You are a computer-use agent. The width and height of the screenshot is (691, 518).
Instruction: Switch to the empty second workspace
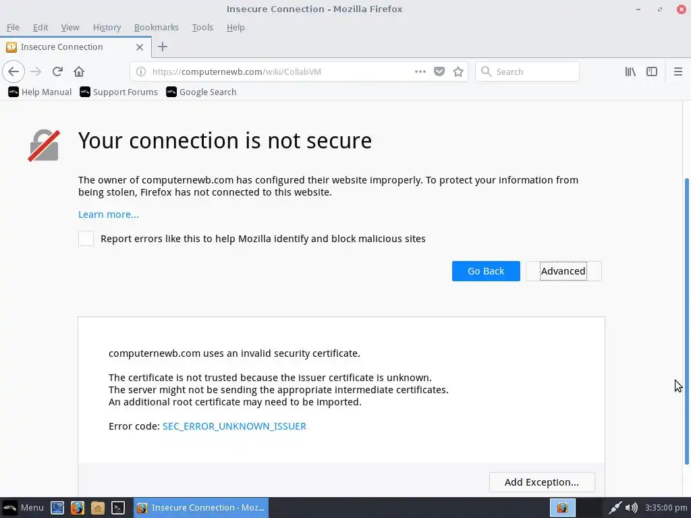589,507
